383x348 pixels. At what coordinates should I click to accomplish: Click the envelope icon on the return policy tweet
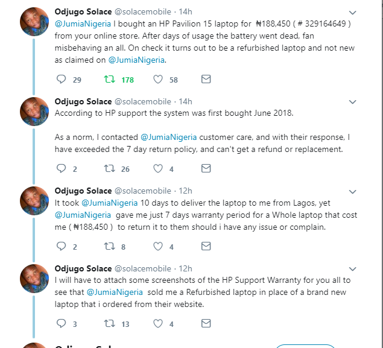pyautogui.click(x=206, y=169)
